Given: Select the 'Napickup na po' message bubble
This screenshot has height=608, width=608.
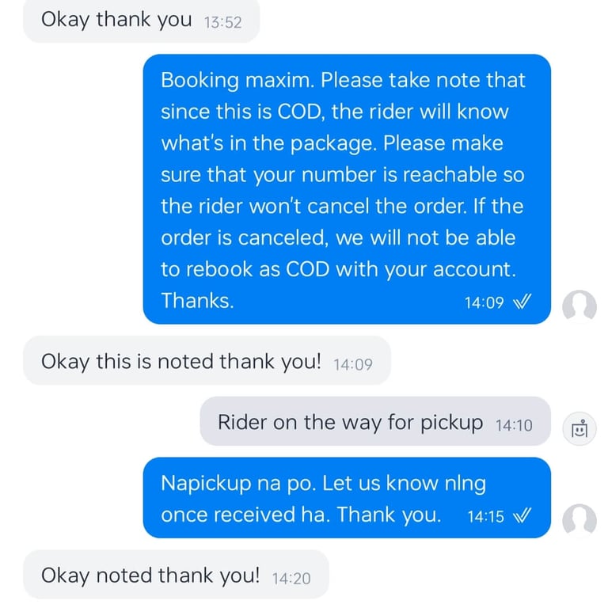Looking at the screenshot, I should point(347,497).
